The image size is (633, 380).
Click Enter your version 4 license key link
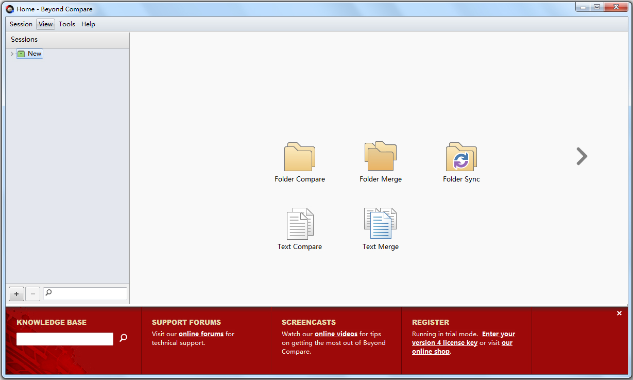[x=464, y=338]
